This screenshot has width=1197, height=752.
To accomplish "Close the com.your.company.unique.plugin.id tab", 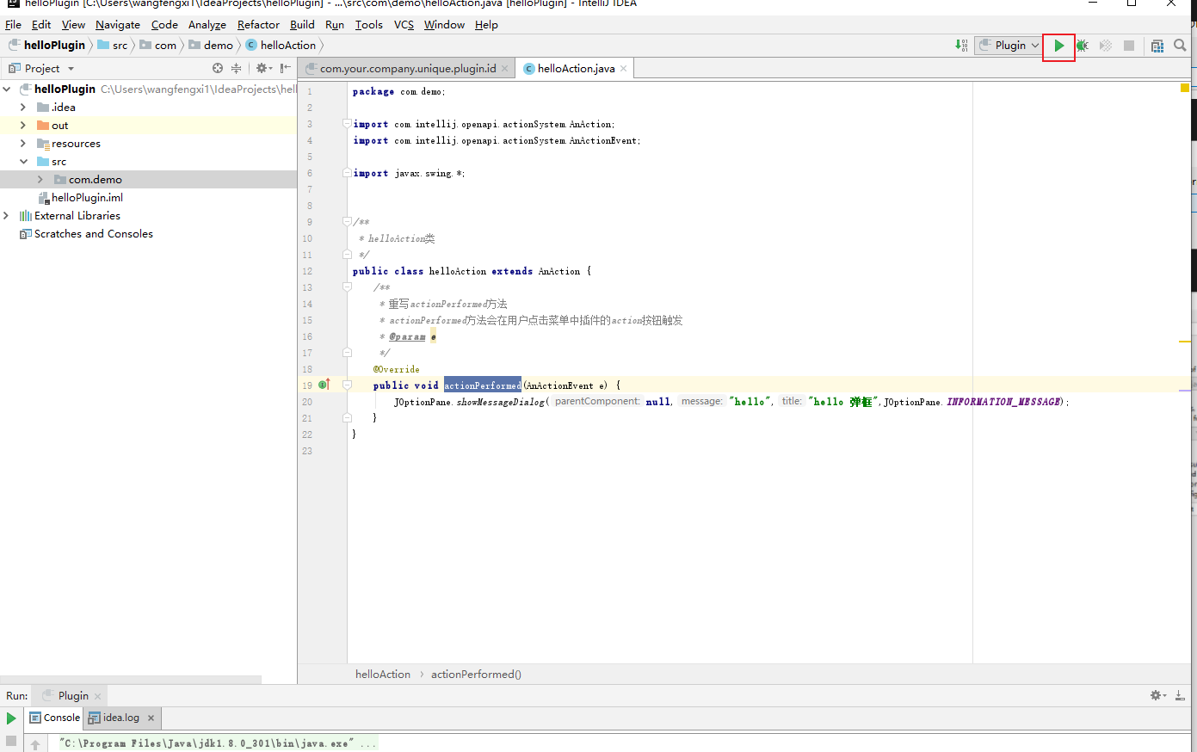I will coord(504,68).
